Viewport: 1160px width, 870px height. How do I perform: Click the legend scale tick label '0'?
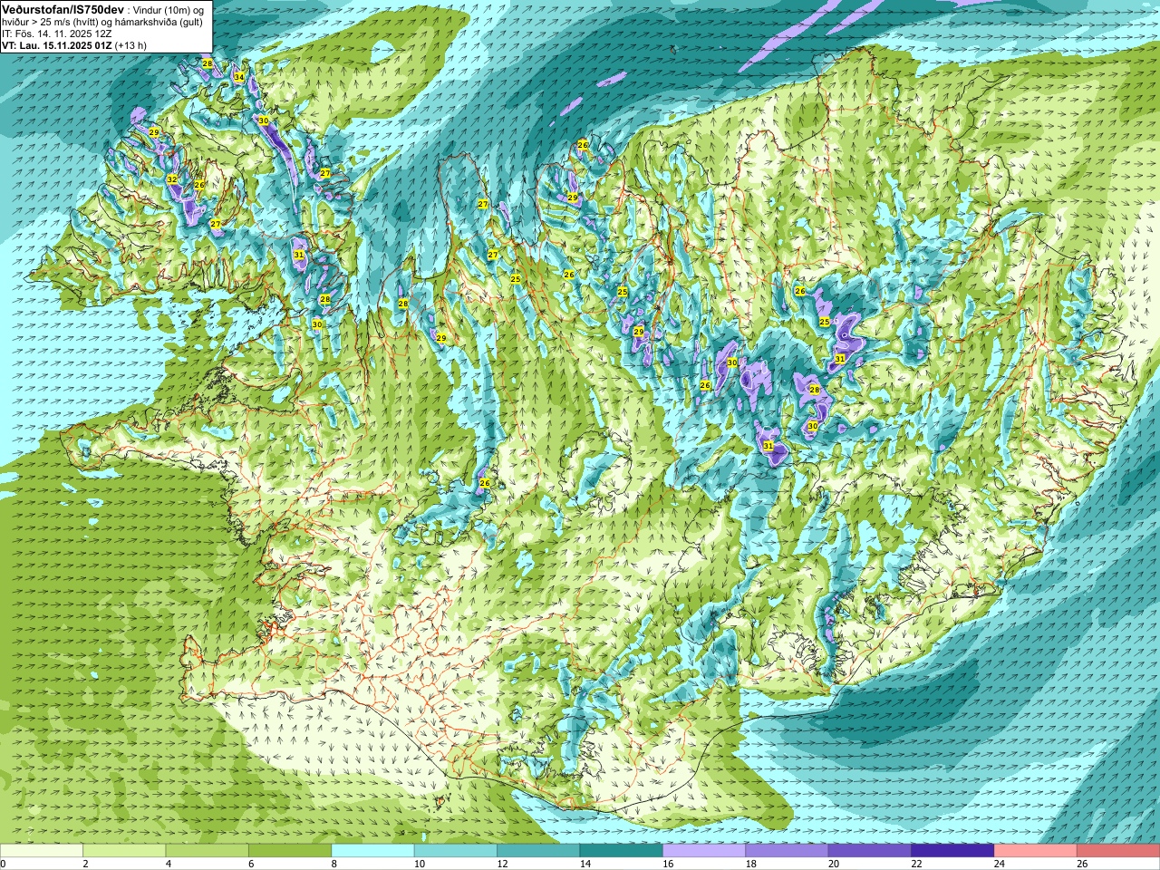tap(4, 864)
